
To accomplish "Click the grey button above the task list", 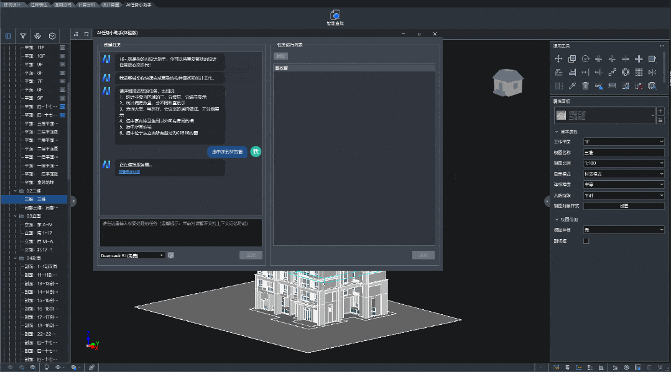I will coord(280,56).
